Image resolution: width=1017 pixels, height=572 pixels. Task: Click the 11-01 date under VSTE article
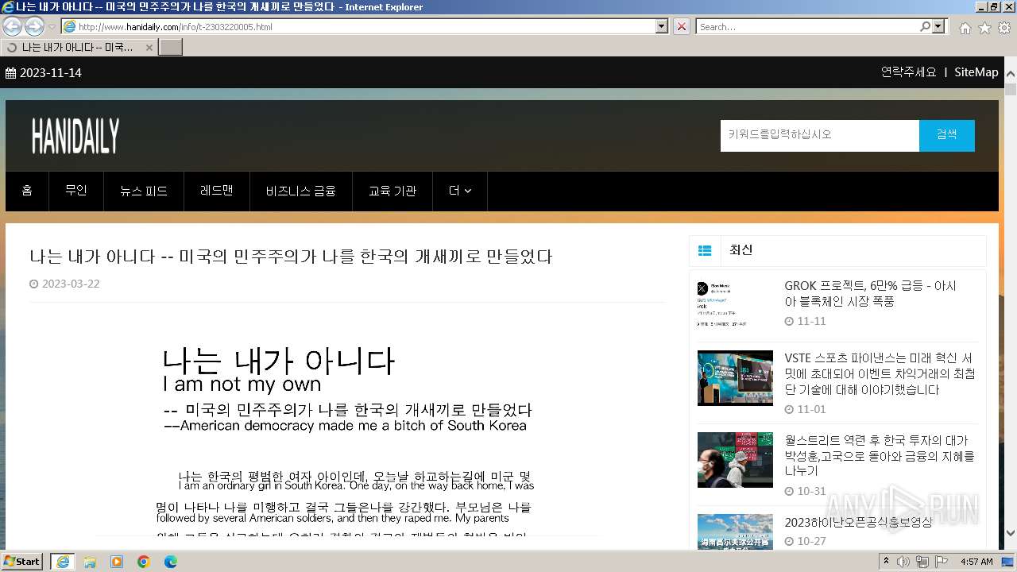tap(811, 410)
